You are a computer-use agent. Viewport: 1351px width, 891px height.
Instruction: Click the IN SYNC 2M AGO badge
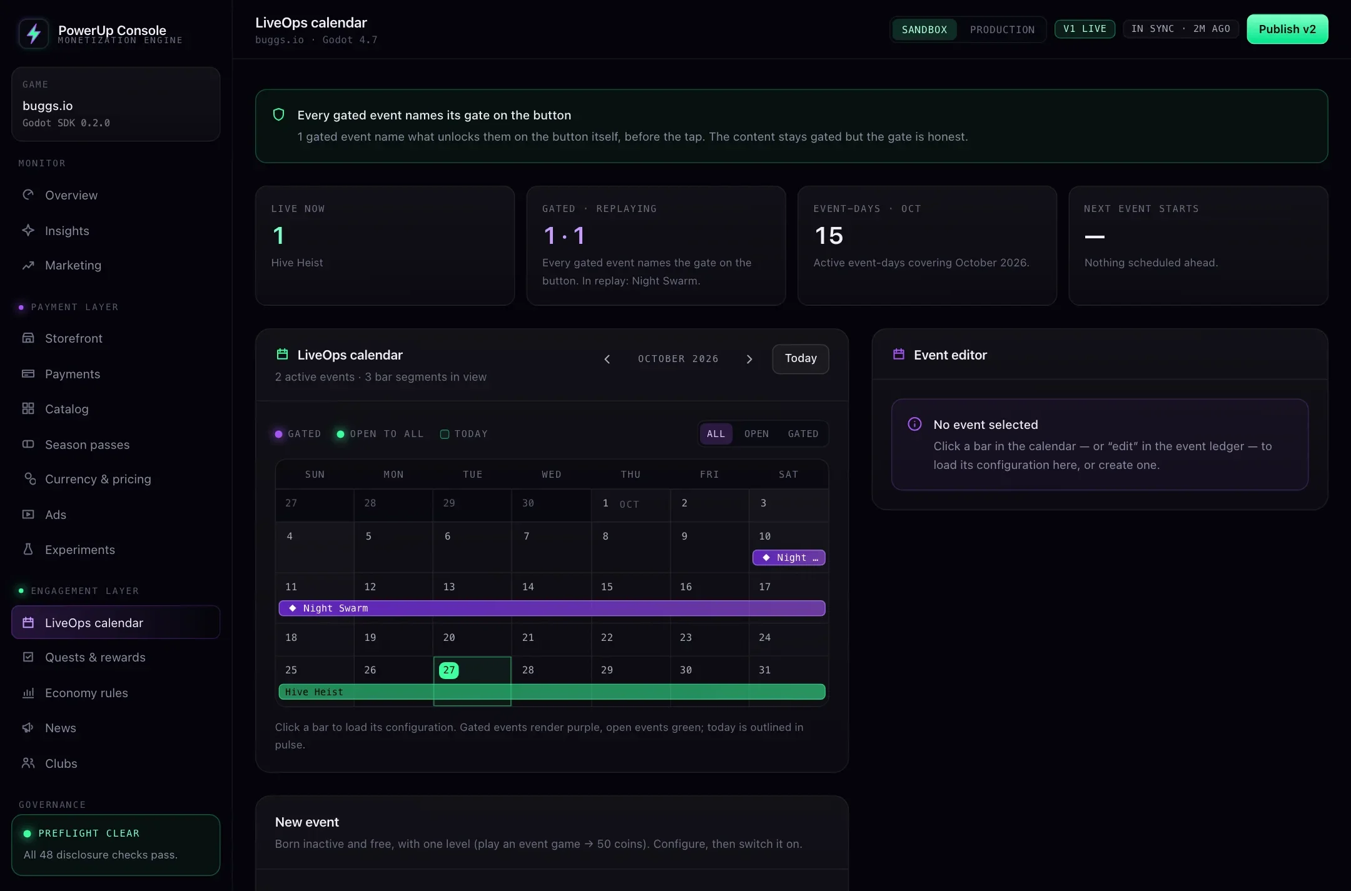[x=1180, y=29]
